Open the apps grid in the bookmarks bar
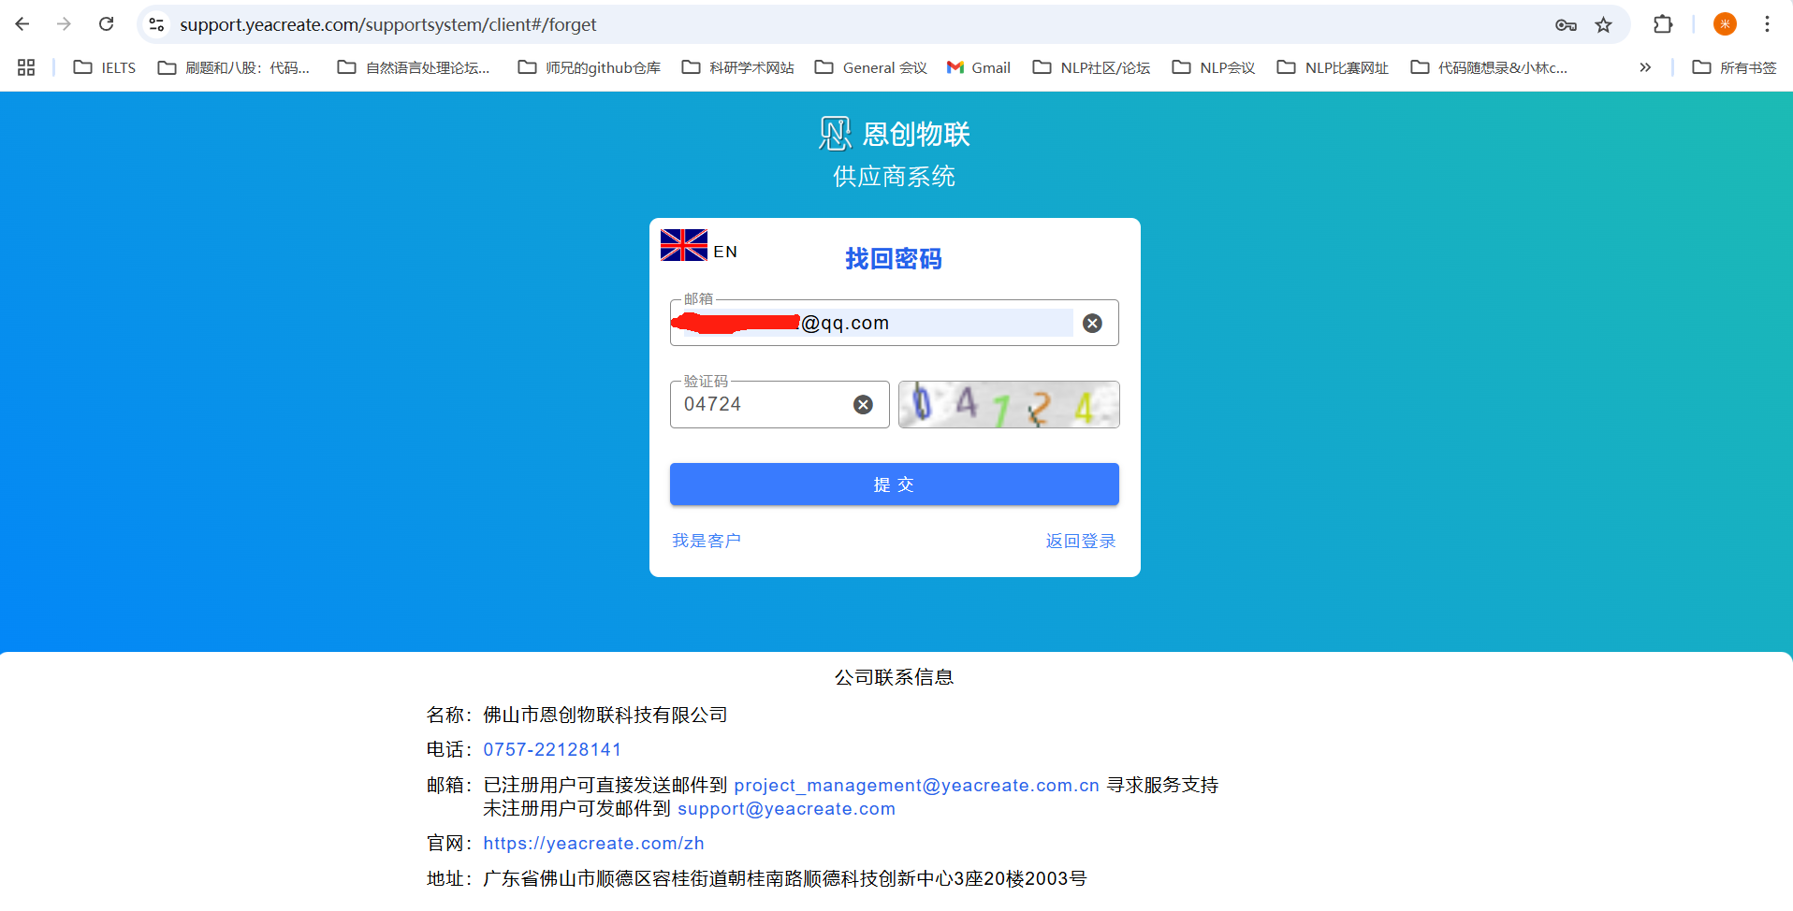The image size is (1793, 911). [x=26, y=67]
